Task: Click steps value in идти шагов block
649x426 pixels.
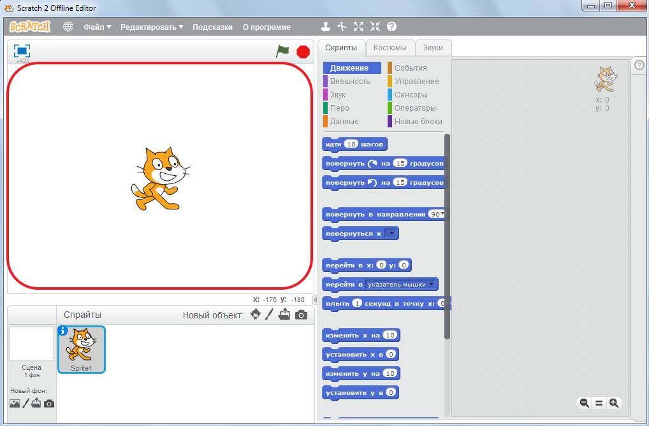Action: coord(351,144)
